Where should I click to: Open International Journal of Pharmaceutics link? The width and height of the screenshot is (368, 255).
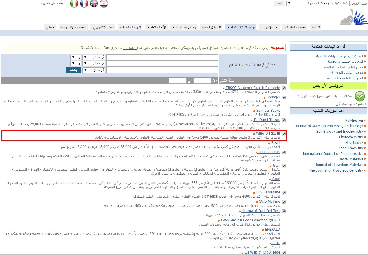click(x=333, y=154)
